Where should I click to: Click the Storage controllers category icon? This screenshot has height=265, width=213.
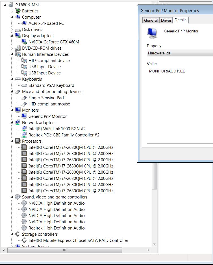[18, 234]
